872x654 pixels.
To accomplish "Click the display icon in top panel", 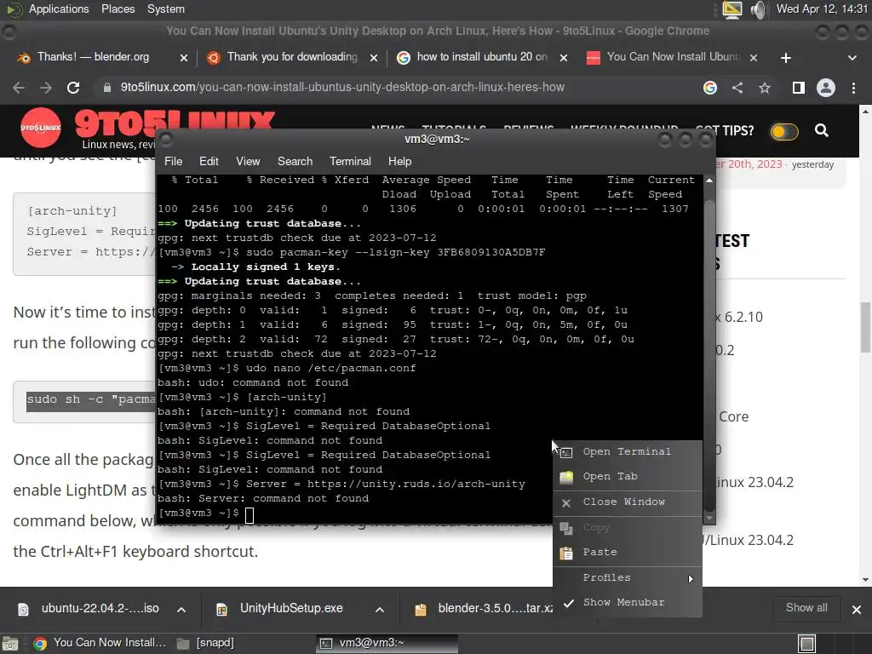I will (731, 9).
